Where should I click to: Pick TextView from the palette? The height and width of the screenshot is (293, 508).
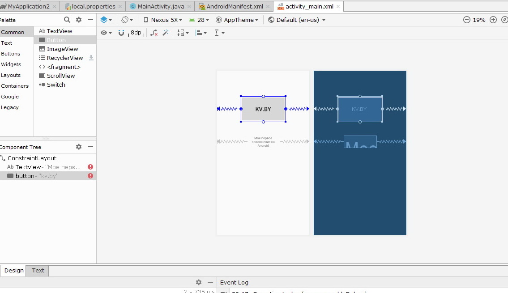tap(65, 31)
